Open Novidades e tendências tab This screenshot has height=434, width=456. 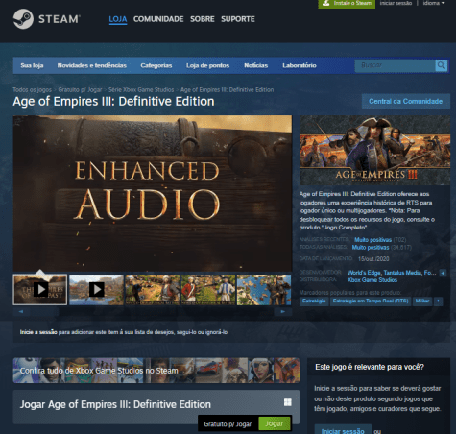92,65
